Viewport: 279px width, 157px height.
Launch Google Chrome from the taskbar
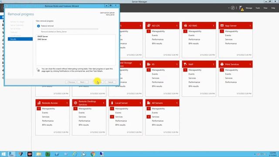(x=93, y=154)
